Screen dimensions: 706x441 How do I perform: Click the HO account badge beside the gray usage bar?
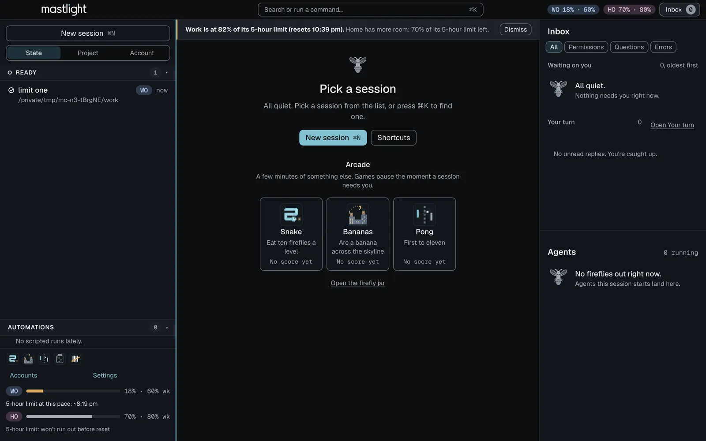(14, 417)
